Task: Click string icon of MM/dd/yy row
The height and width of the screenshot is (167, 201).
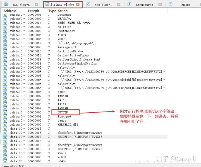Action: (5, 19)
